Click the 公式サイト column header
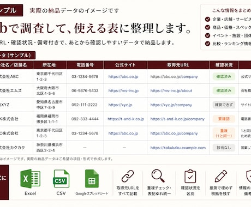251x207 pixels. click(x=125, y=65)
